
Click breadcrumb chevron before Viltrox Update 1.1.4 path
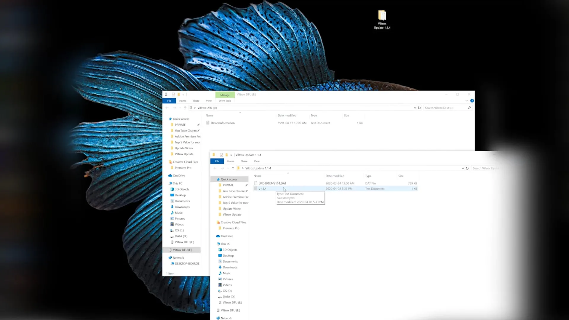coord(243,168)
